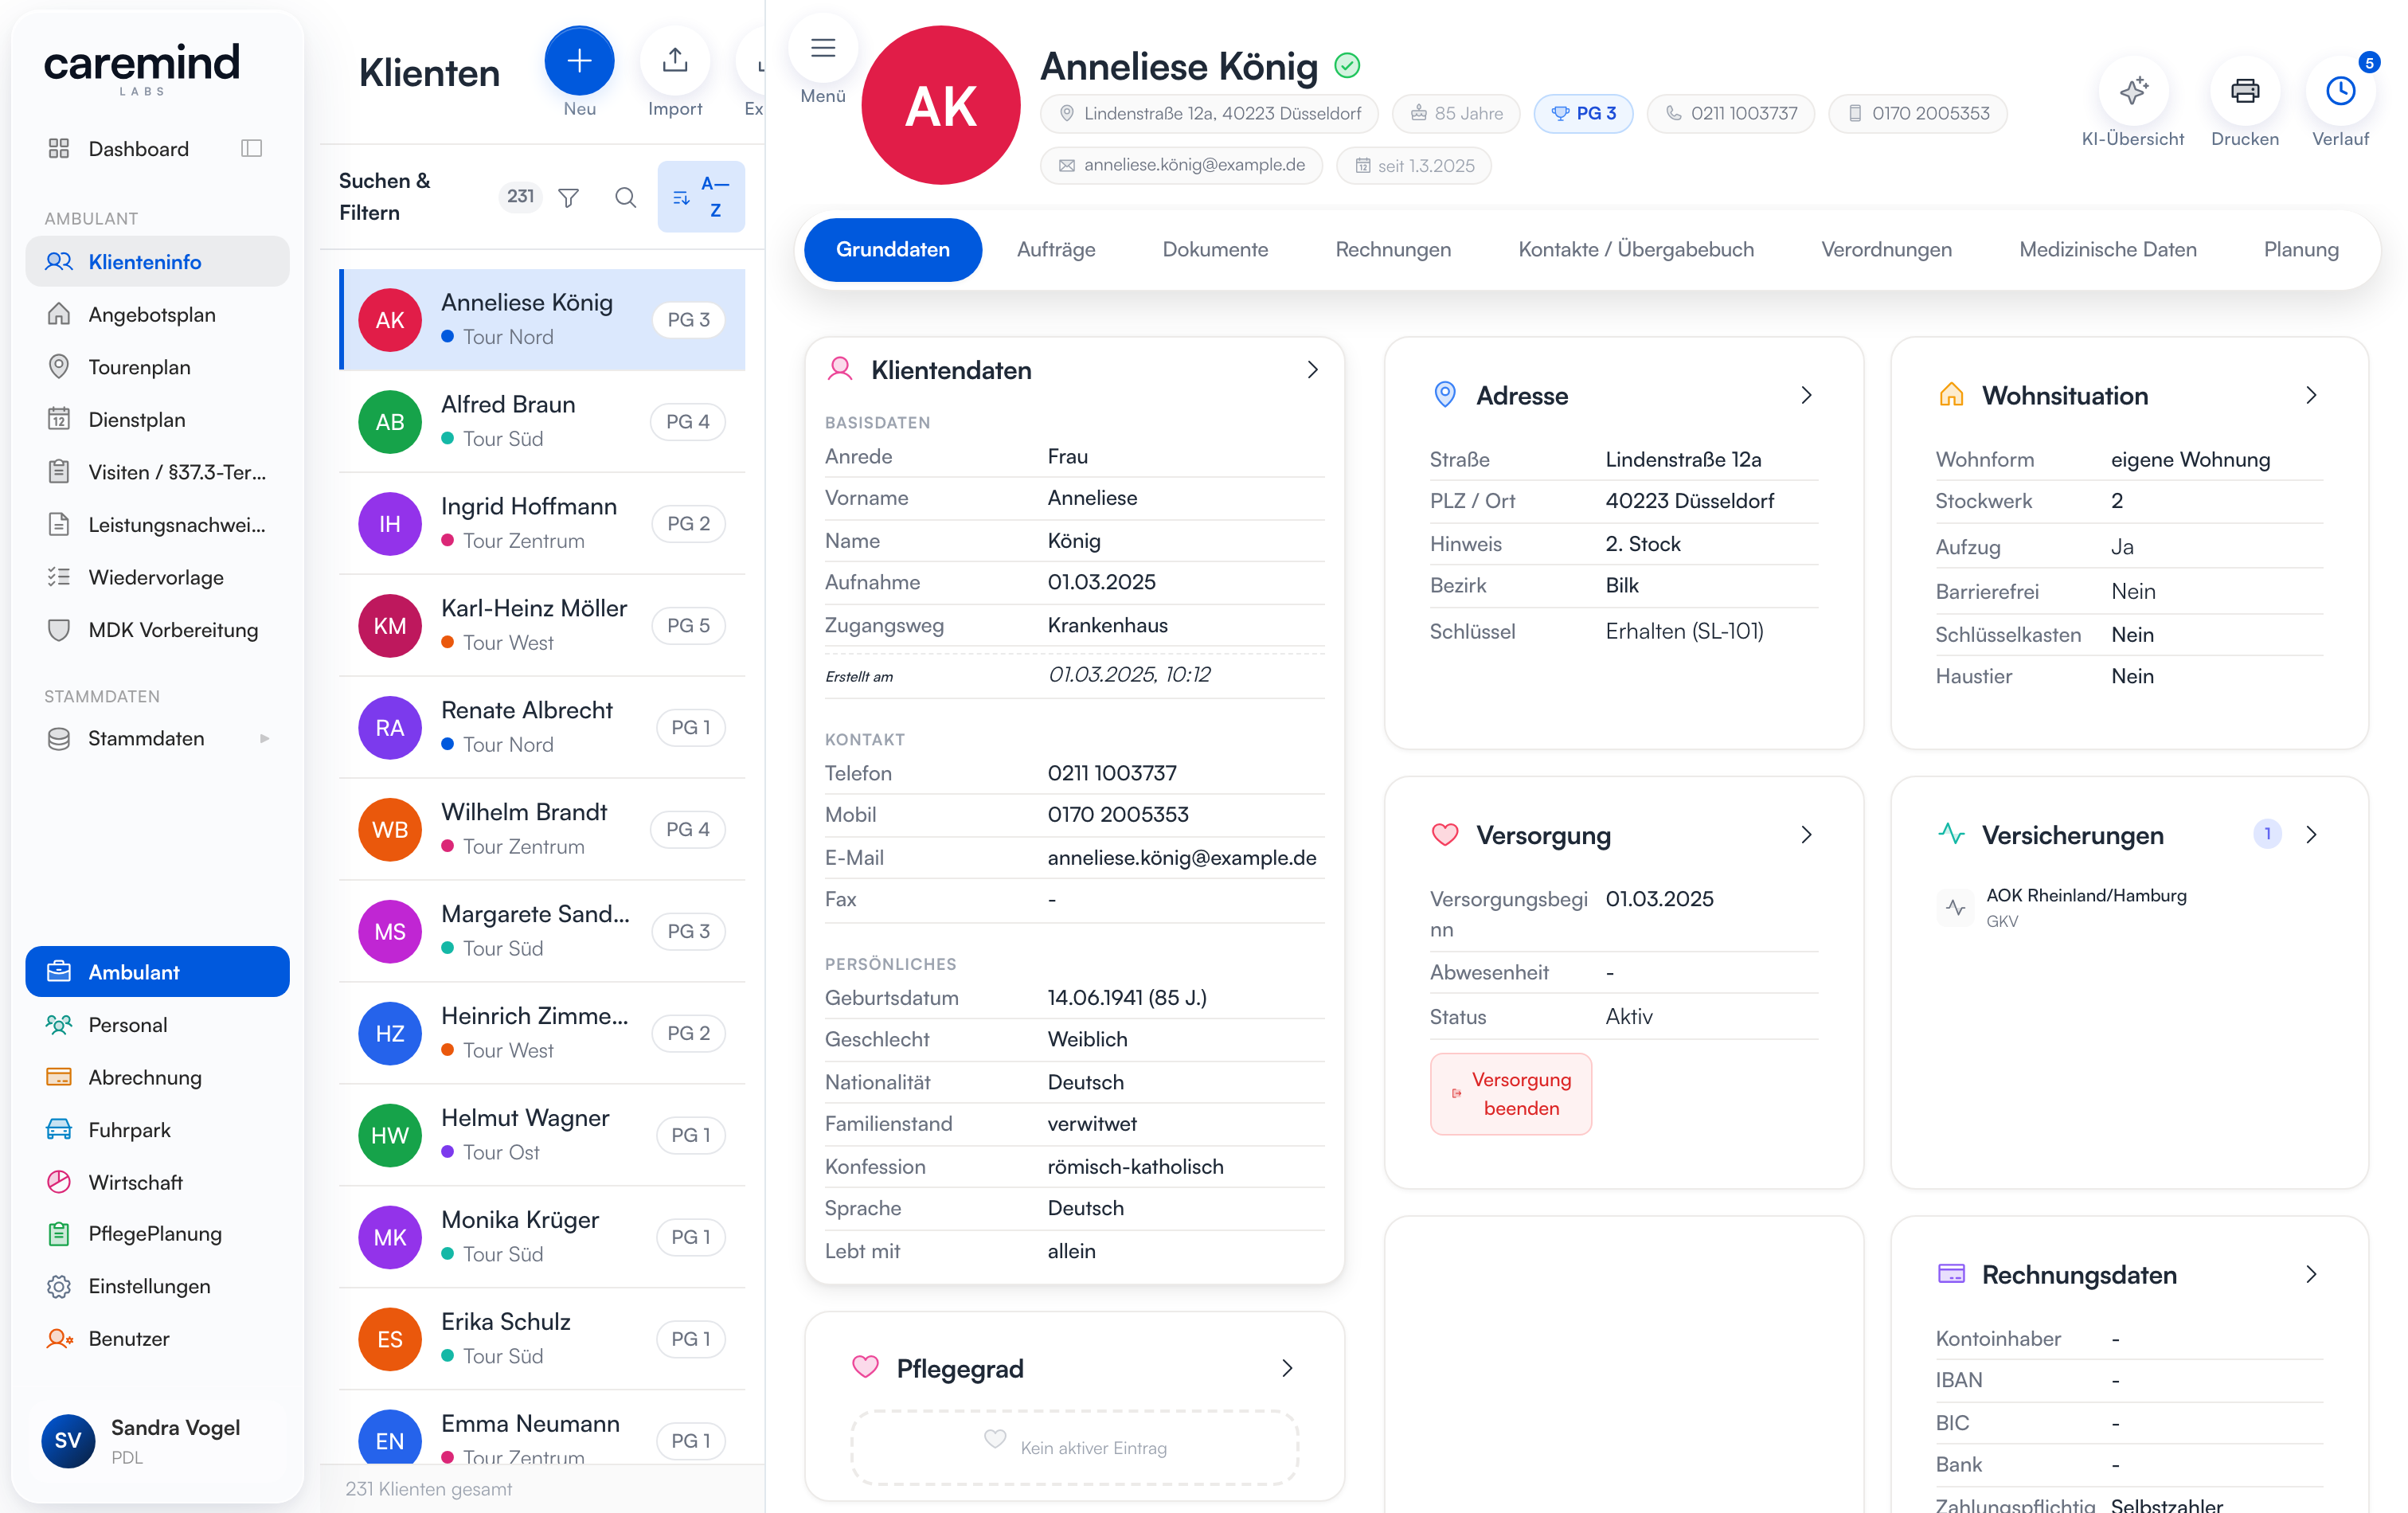Image resolution: width=2408 pixels, height=1513 pixels.
Task: Click the Lindenstraße address chip
Action: 1209,114
